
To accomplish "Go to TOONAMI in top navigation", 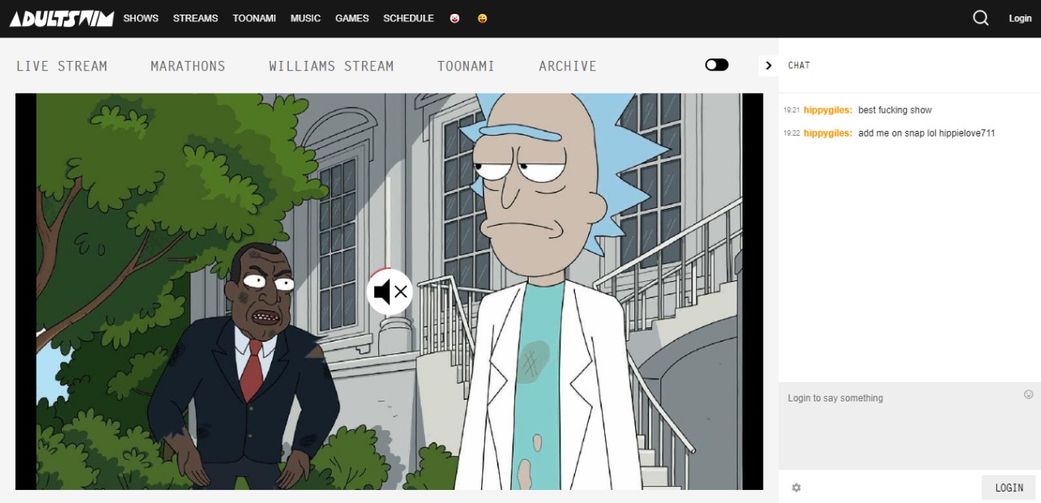I will [x=255, y=18].
